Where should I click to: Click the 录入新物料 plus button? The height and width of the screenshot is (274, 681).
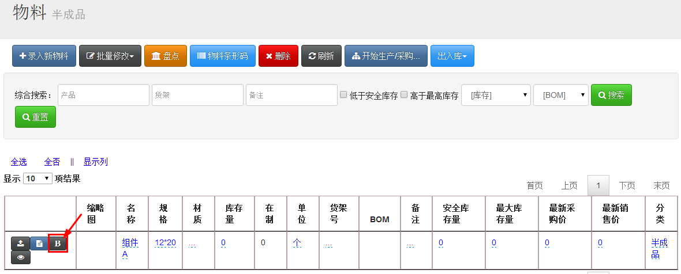pyautogui.click(x=44, y=56)
